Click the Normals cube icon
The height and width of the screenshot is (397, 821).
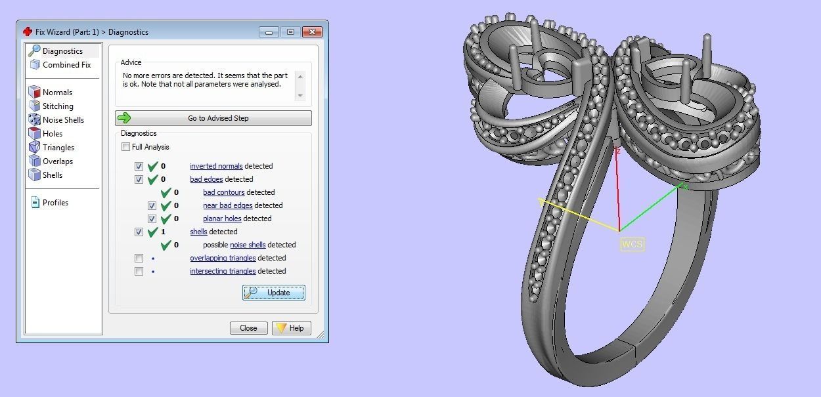tap(35, 92)
